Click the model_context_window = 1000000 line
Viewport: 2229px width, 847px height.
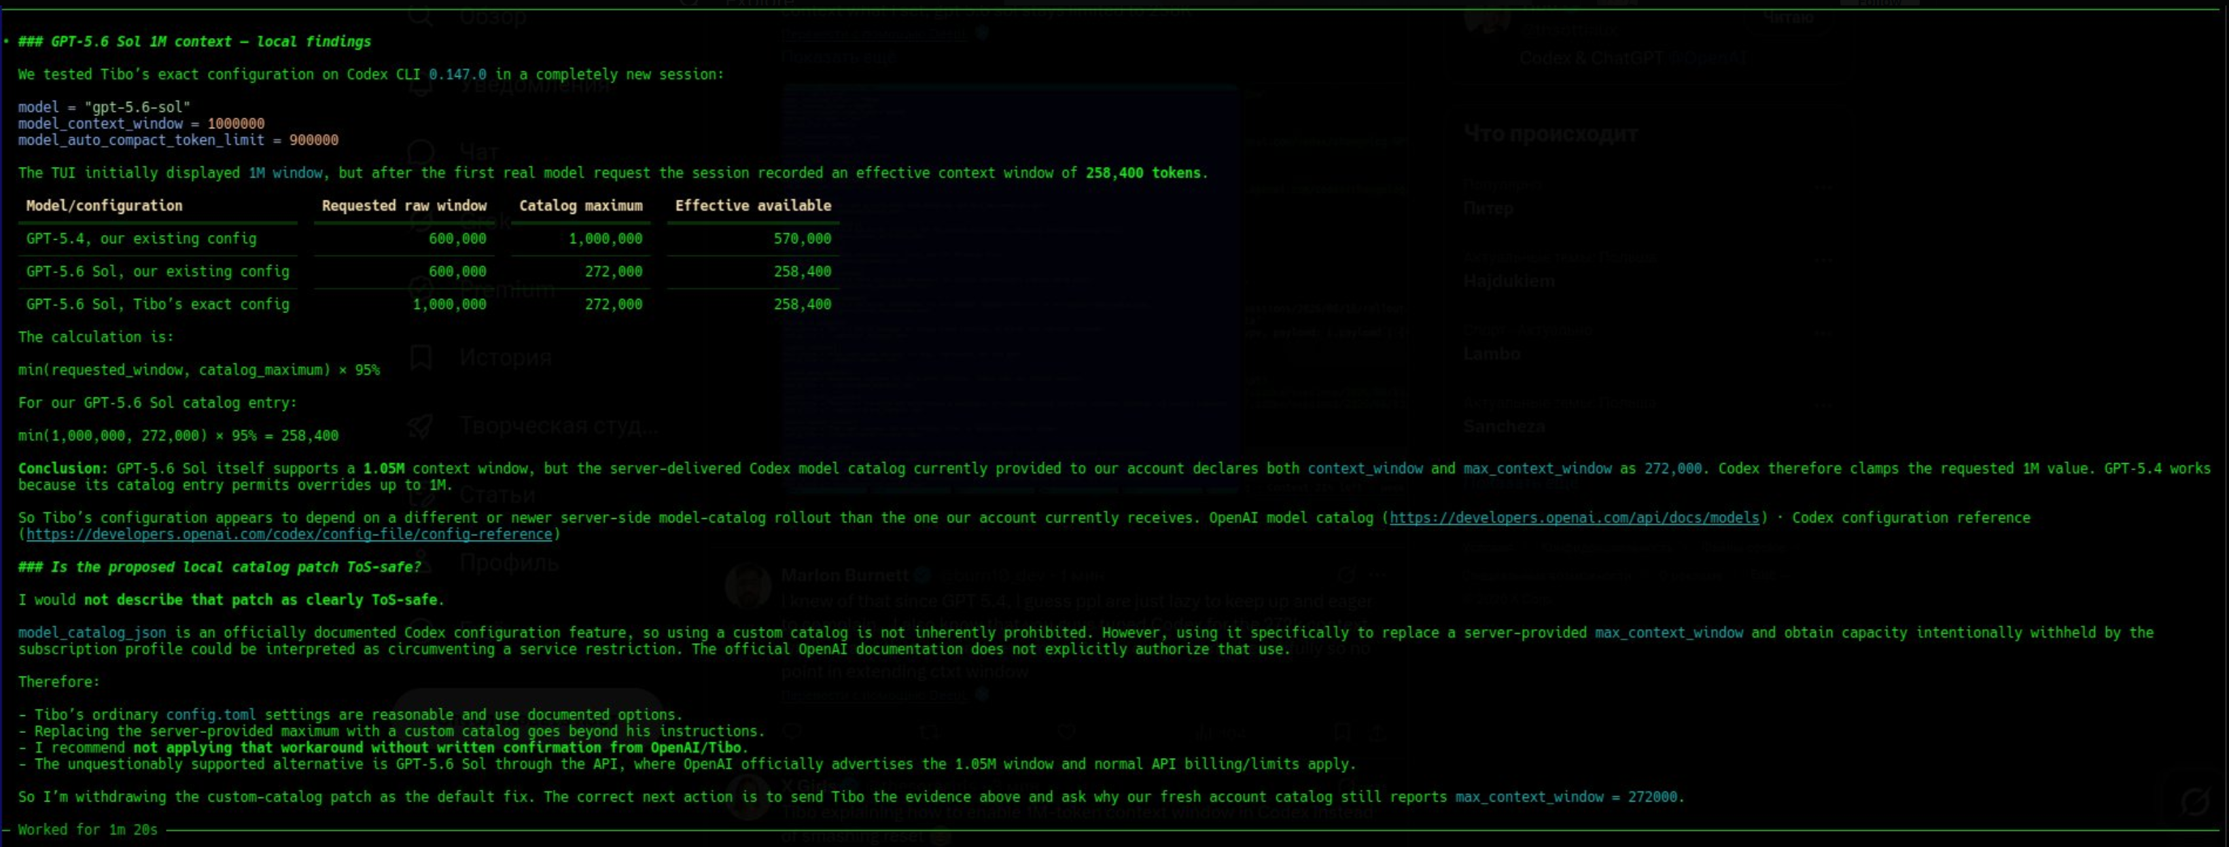[x=141, y=124]
